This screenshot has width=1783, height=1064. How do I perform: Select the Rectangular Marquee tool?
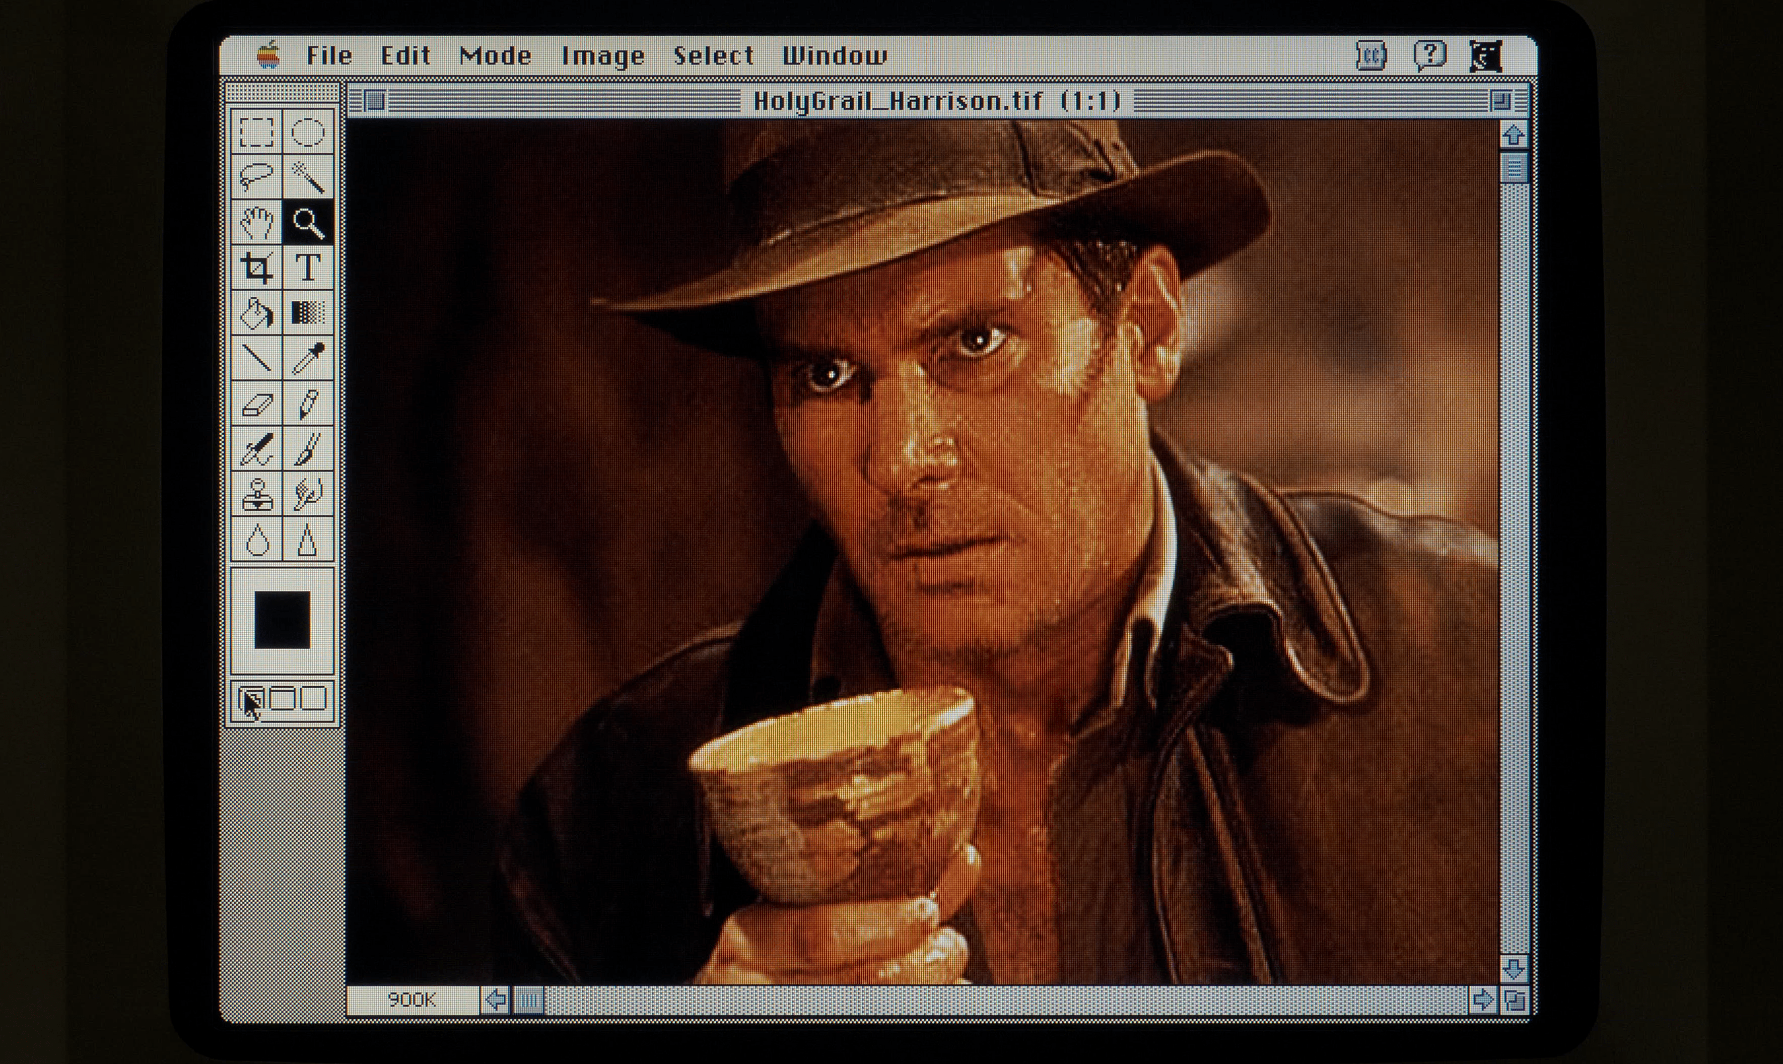tap(256, 132)
